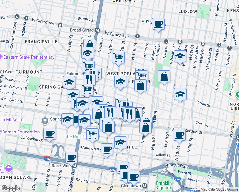239x192 pixels.
Task: Click the LOGAN SQUARE neighborhood label
Action: (x=16, y=177)
